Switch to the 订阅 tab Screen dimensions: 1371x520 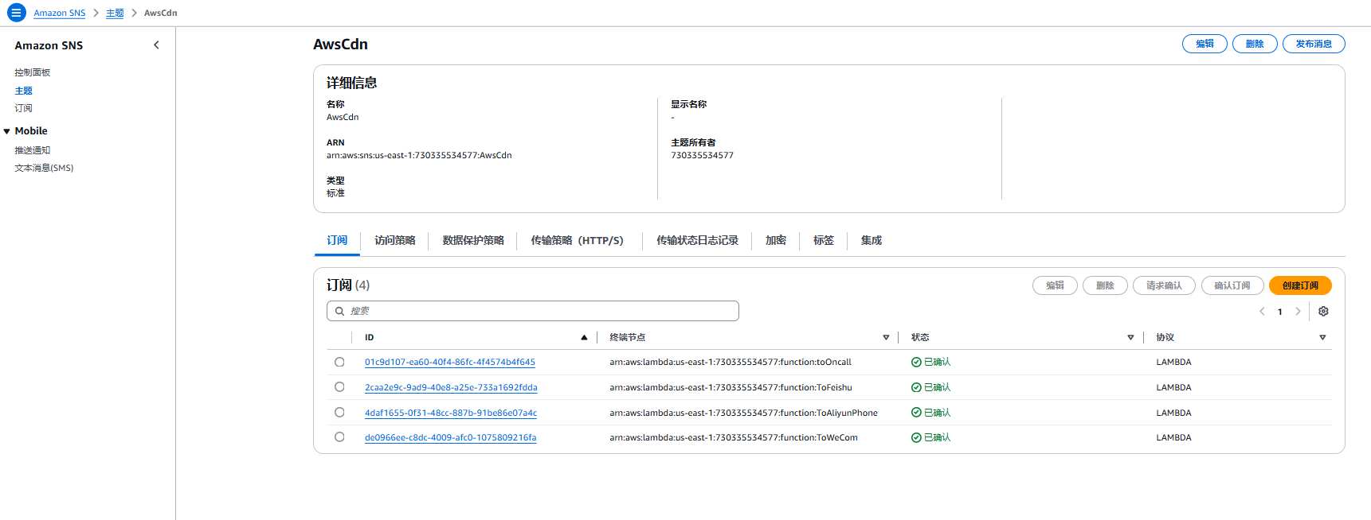coord(337,240)
